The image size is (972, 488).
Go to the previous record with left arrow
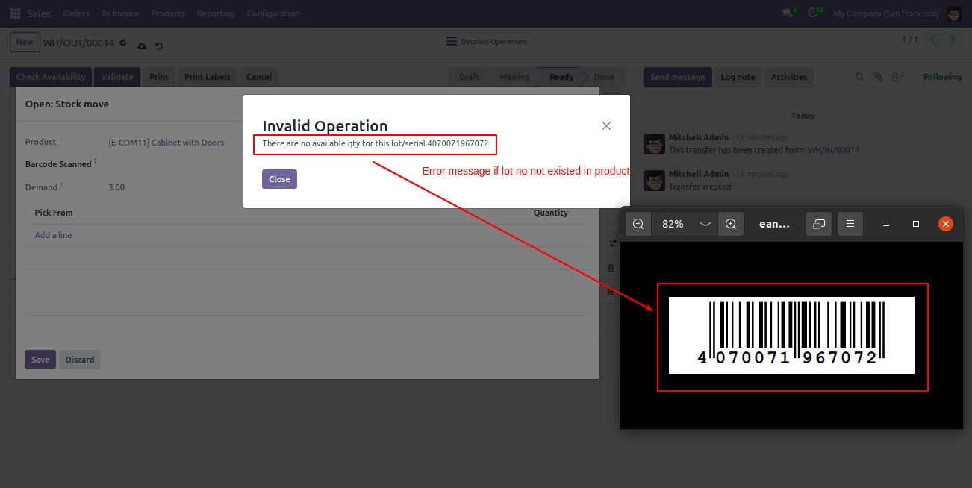tap(933, 40)
